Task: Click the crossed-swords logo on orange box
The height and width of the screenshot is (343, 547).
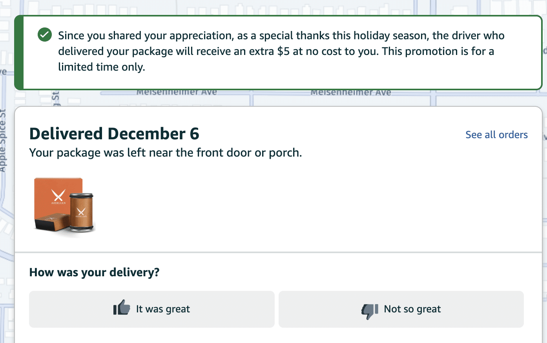Action: click(x=58, y=195)
